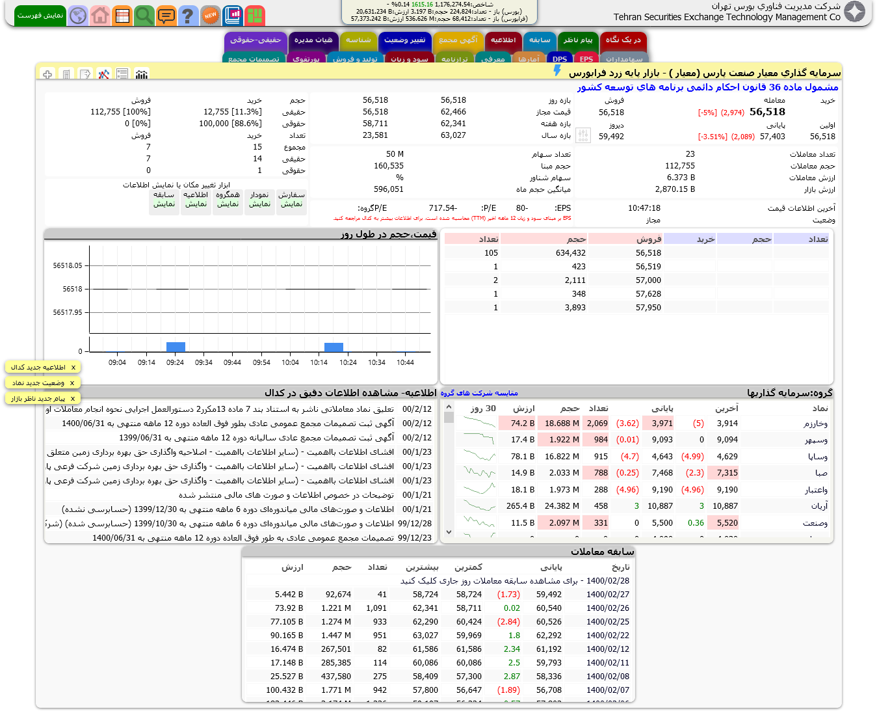This screenshot has height=713, width=877.
Task: Click the note/edit icon on yellow title bar
Action: [x=85, y=75]
